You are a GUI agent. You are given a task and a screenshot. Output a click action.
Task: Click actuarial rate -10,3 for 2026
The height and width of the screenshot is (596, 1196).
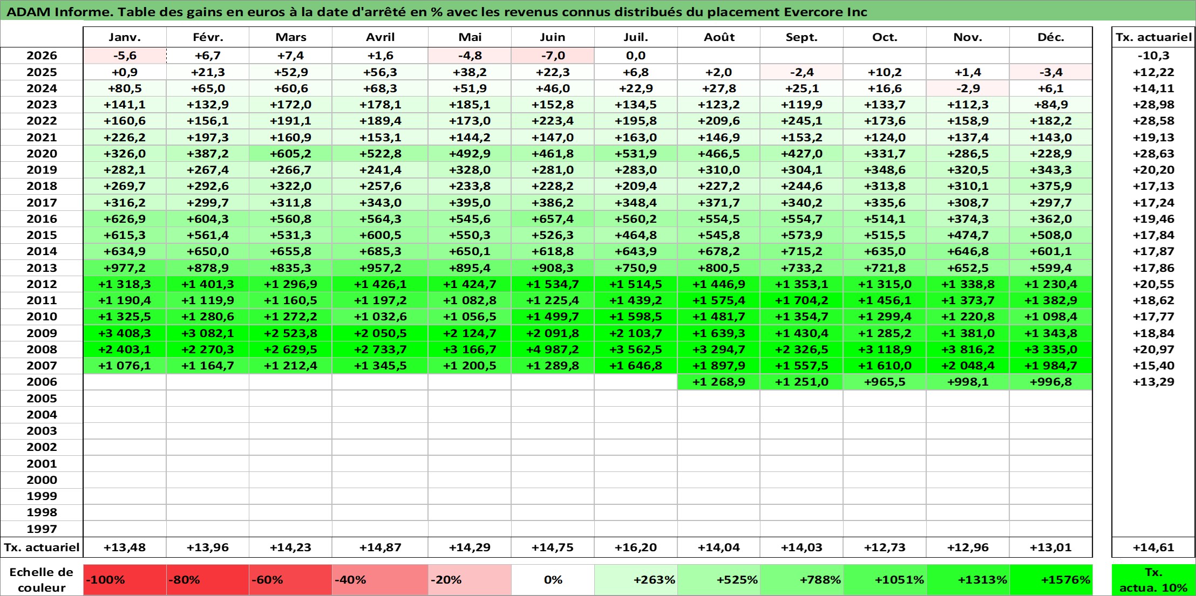tap(1153, 56)
